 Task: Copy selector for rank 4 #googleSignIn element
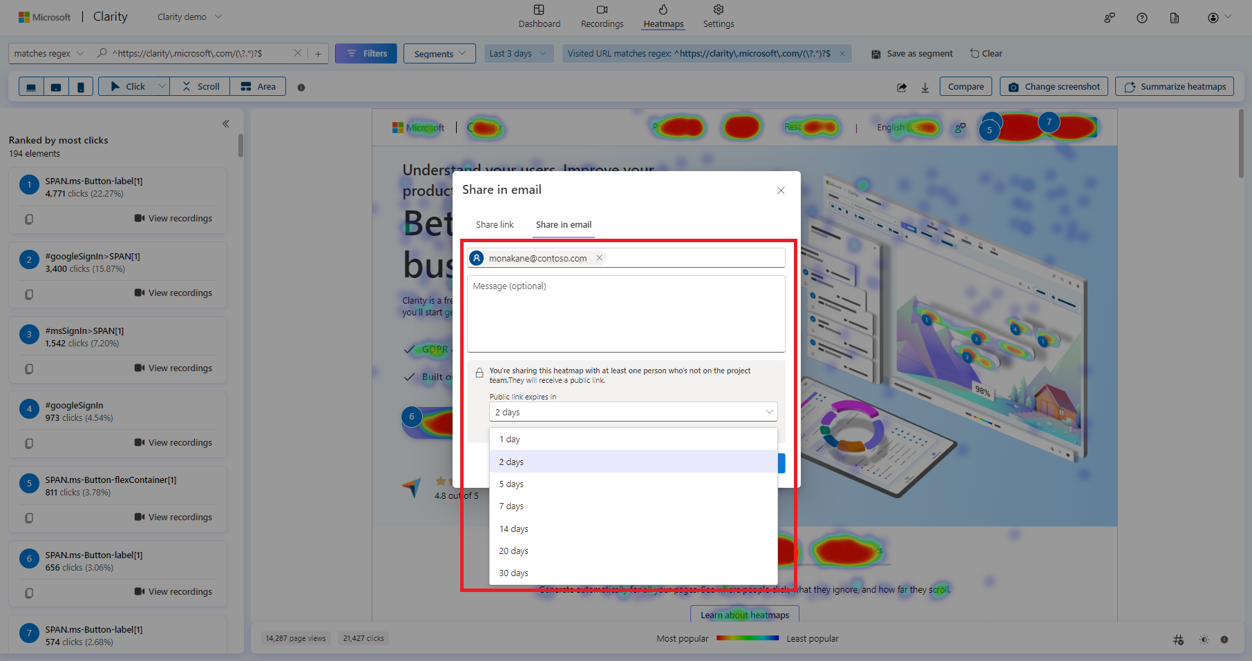pyautogui.click(x=29, y=443)
